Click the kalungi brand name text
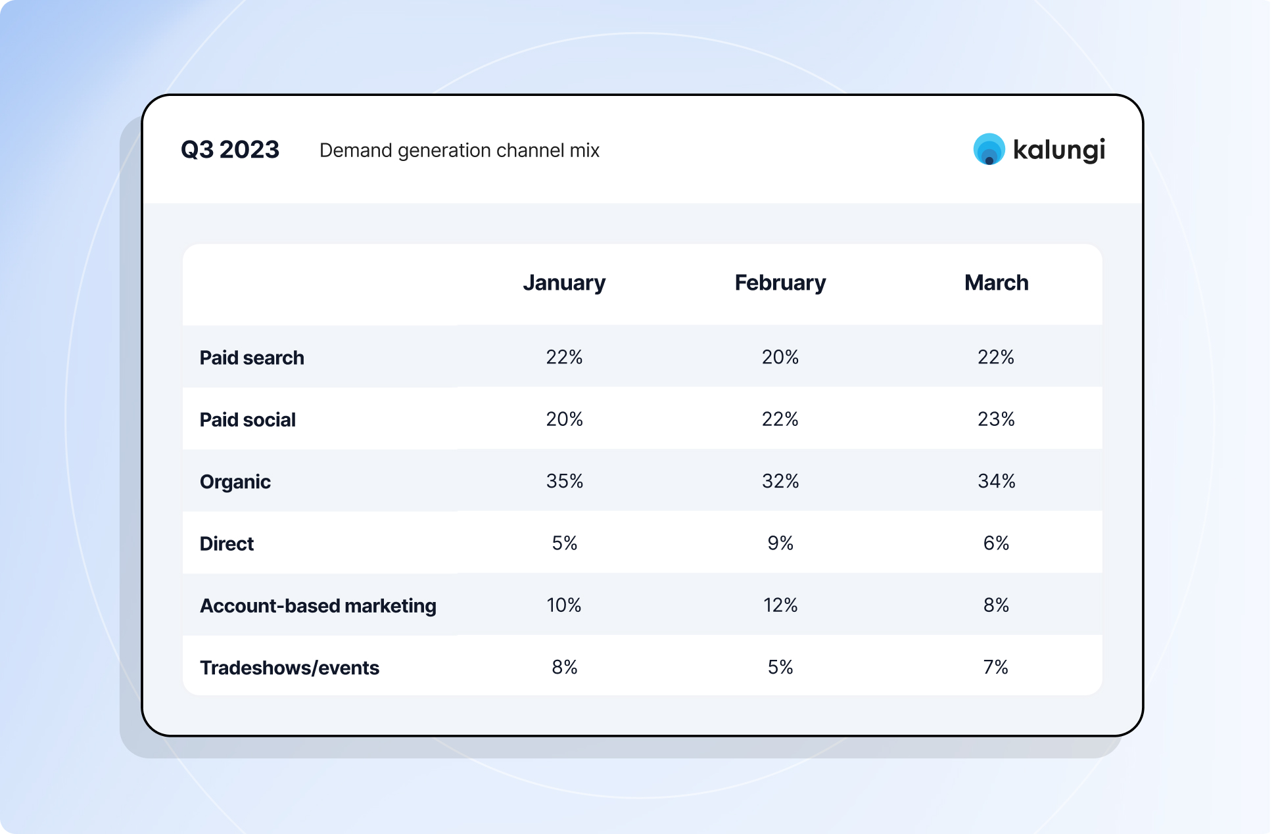Viewport: 1278px width, 834px height. [1058, 150]
